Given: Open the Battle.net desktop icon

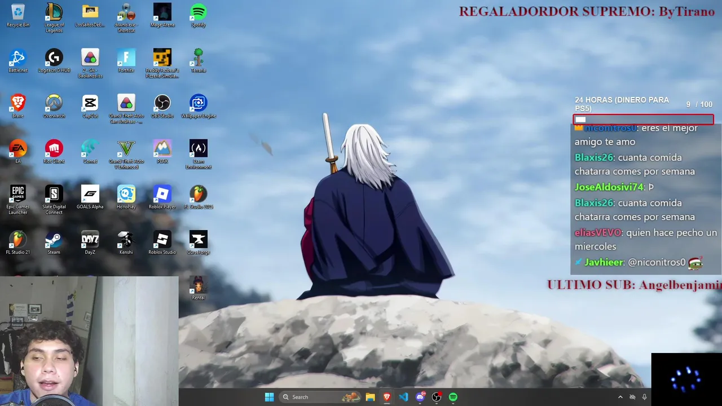Looking at the screenshot, I should [18, 61].
